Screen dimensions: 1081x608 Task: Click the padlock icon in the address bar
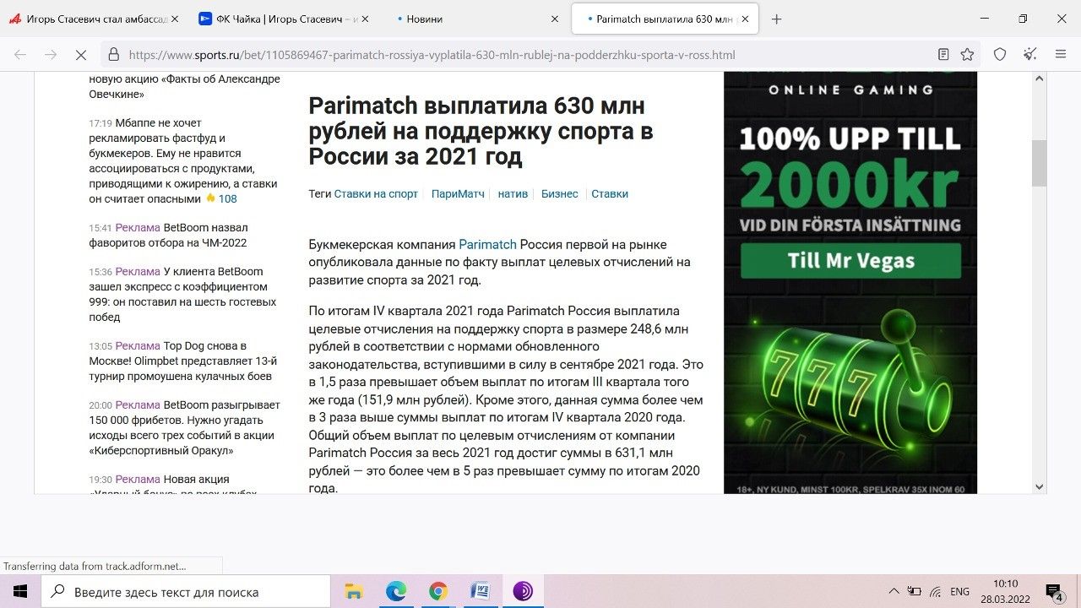pyautogui.click(x=112, y=53)
